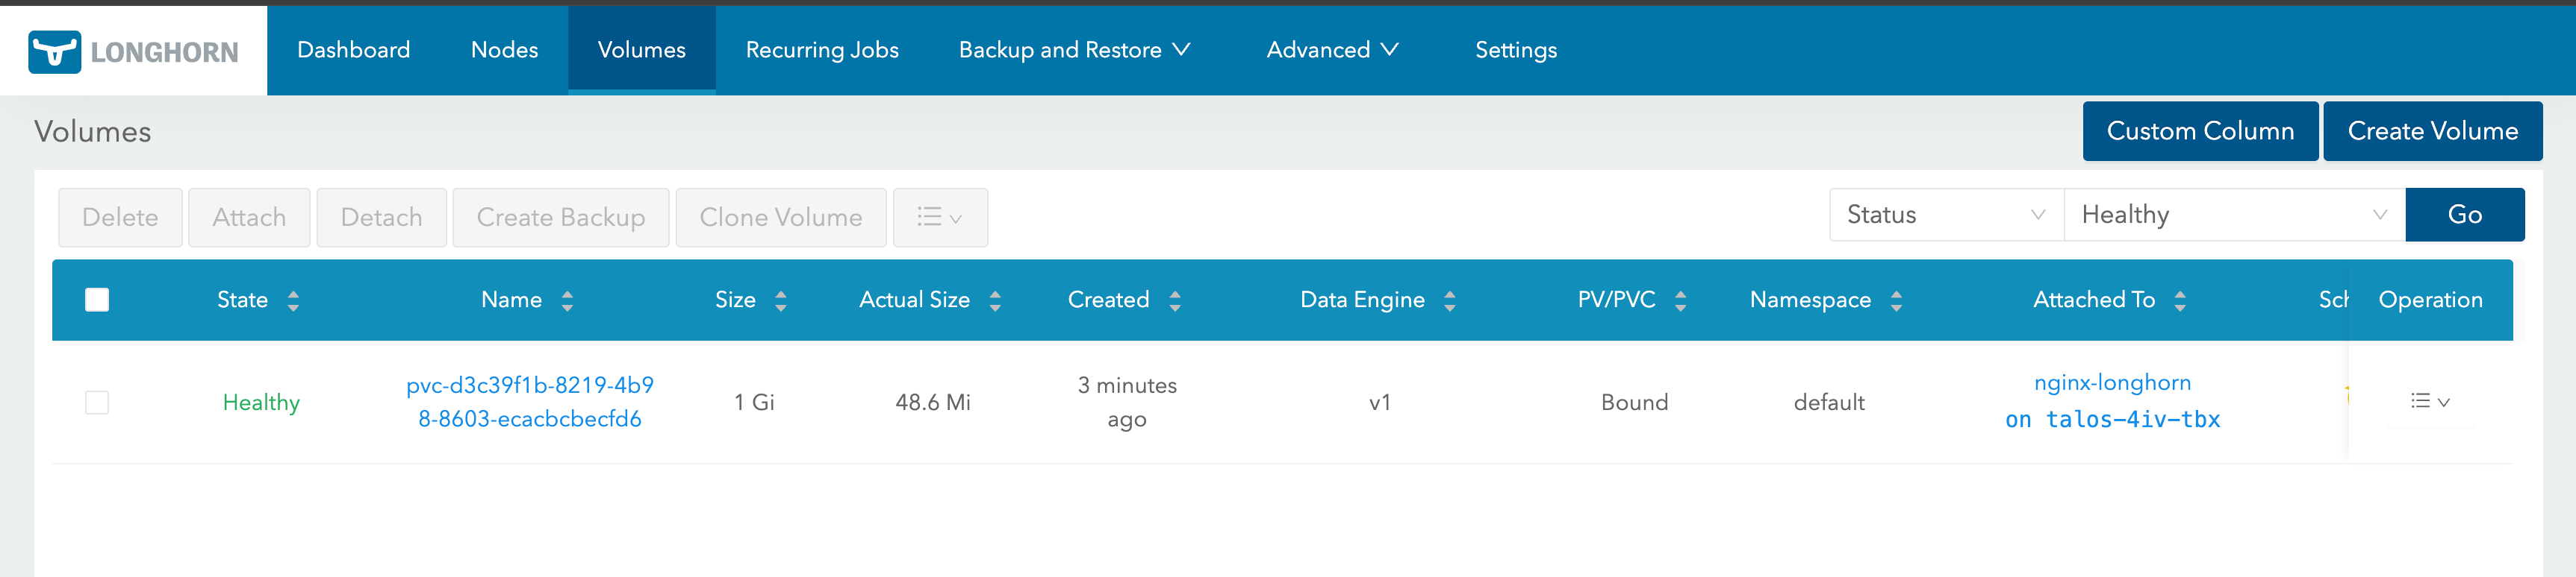This screenshot has width=2576, height=577.
Task: Sort volumes by Name column
Action: [567, 300]
